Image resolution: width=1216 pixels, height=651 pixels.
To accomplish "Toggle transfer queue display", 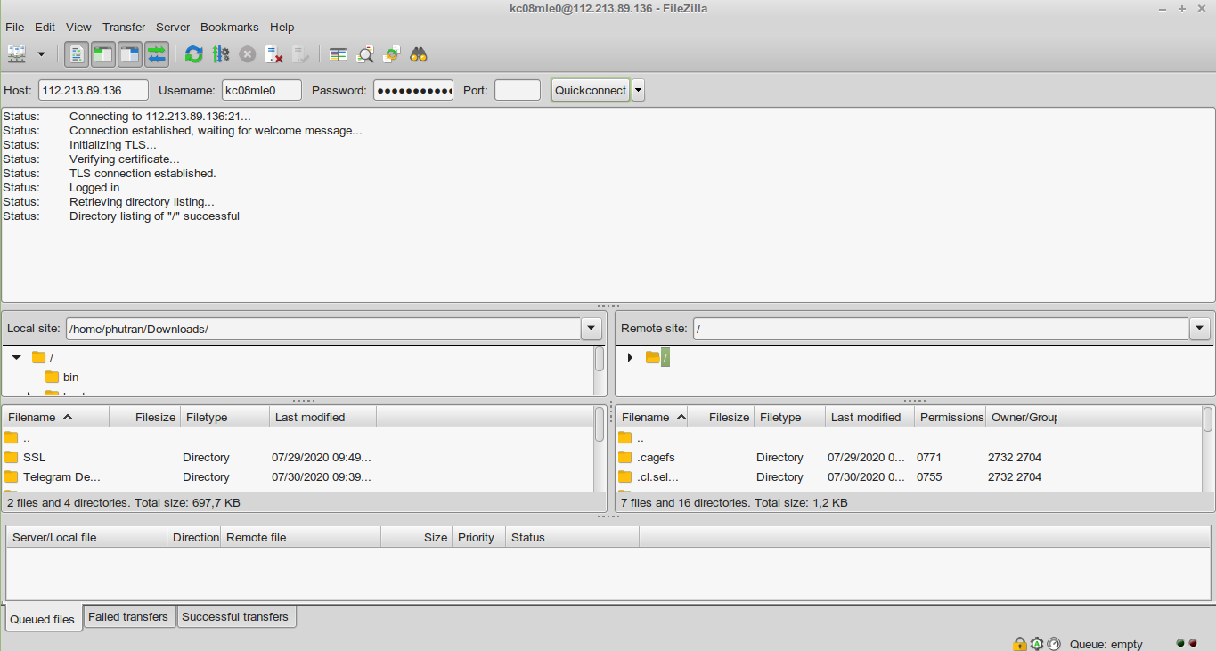I will 157,54.
